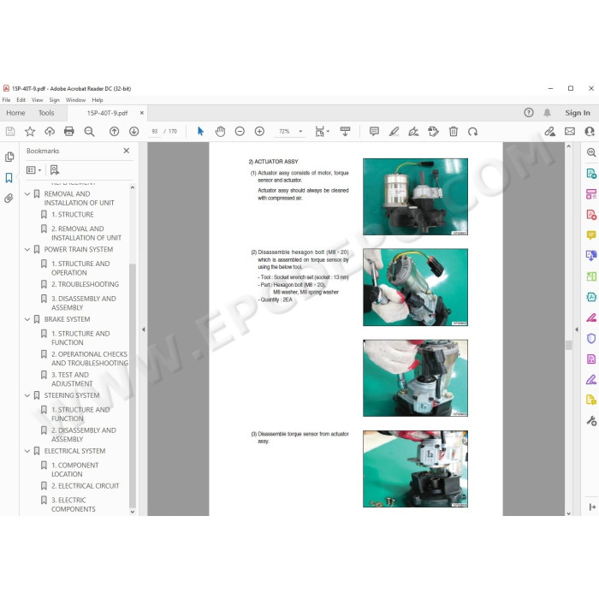The width and height of the screenshot is (599, 599).
Task: Collapse ELECTRICAL SYSTEM bookmark
Action: 27,451
